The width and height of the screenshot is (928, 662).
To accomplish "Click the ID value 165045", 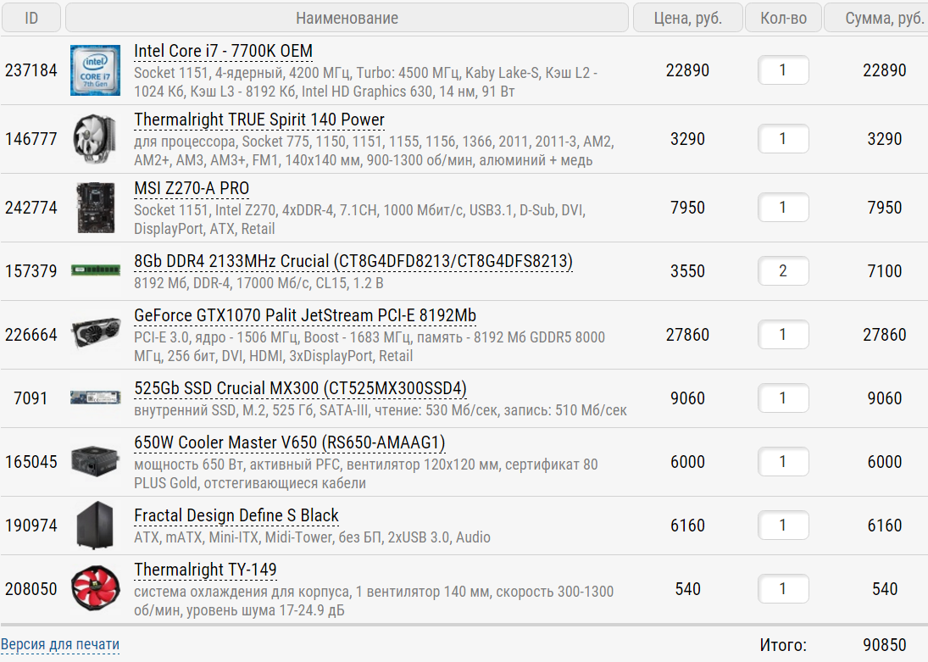I will click(x=31, y=462).
